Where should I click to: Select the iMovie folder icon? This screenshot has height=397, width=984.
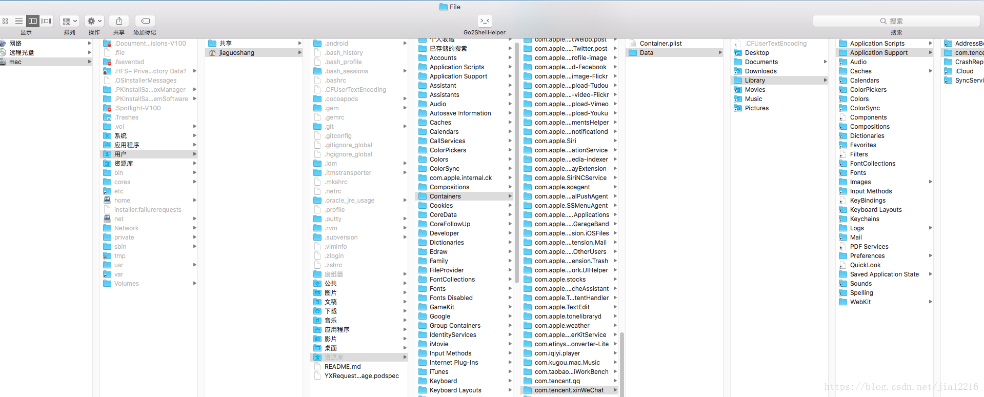(x=423, y=344)
